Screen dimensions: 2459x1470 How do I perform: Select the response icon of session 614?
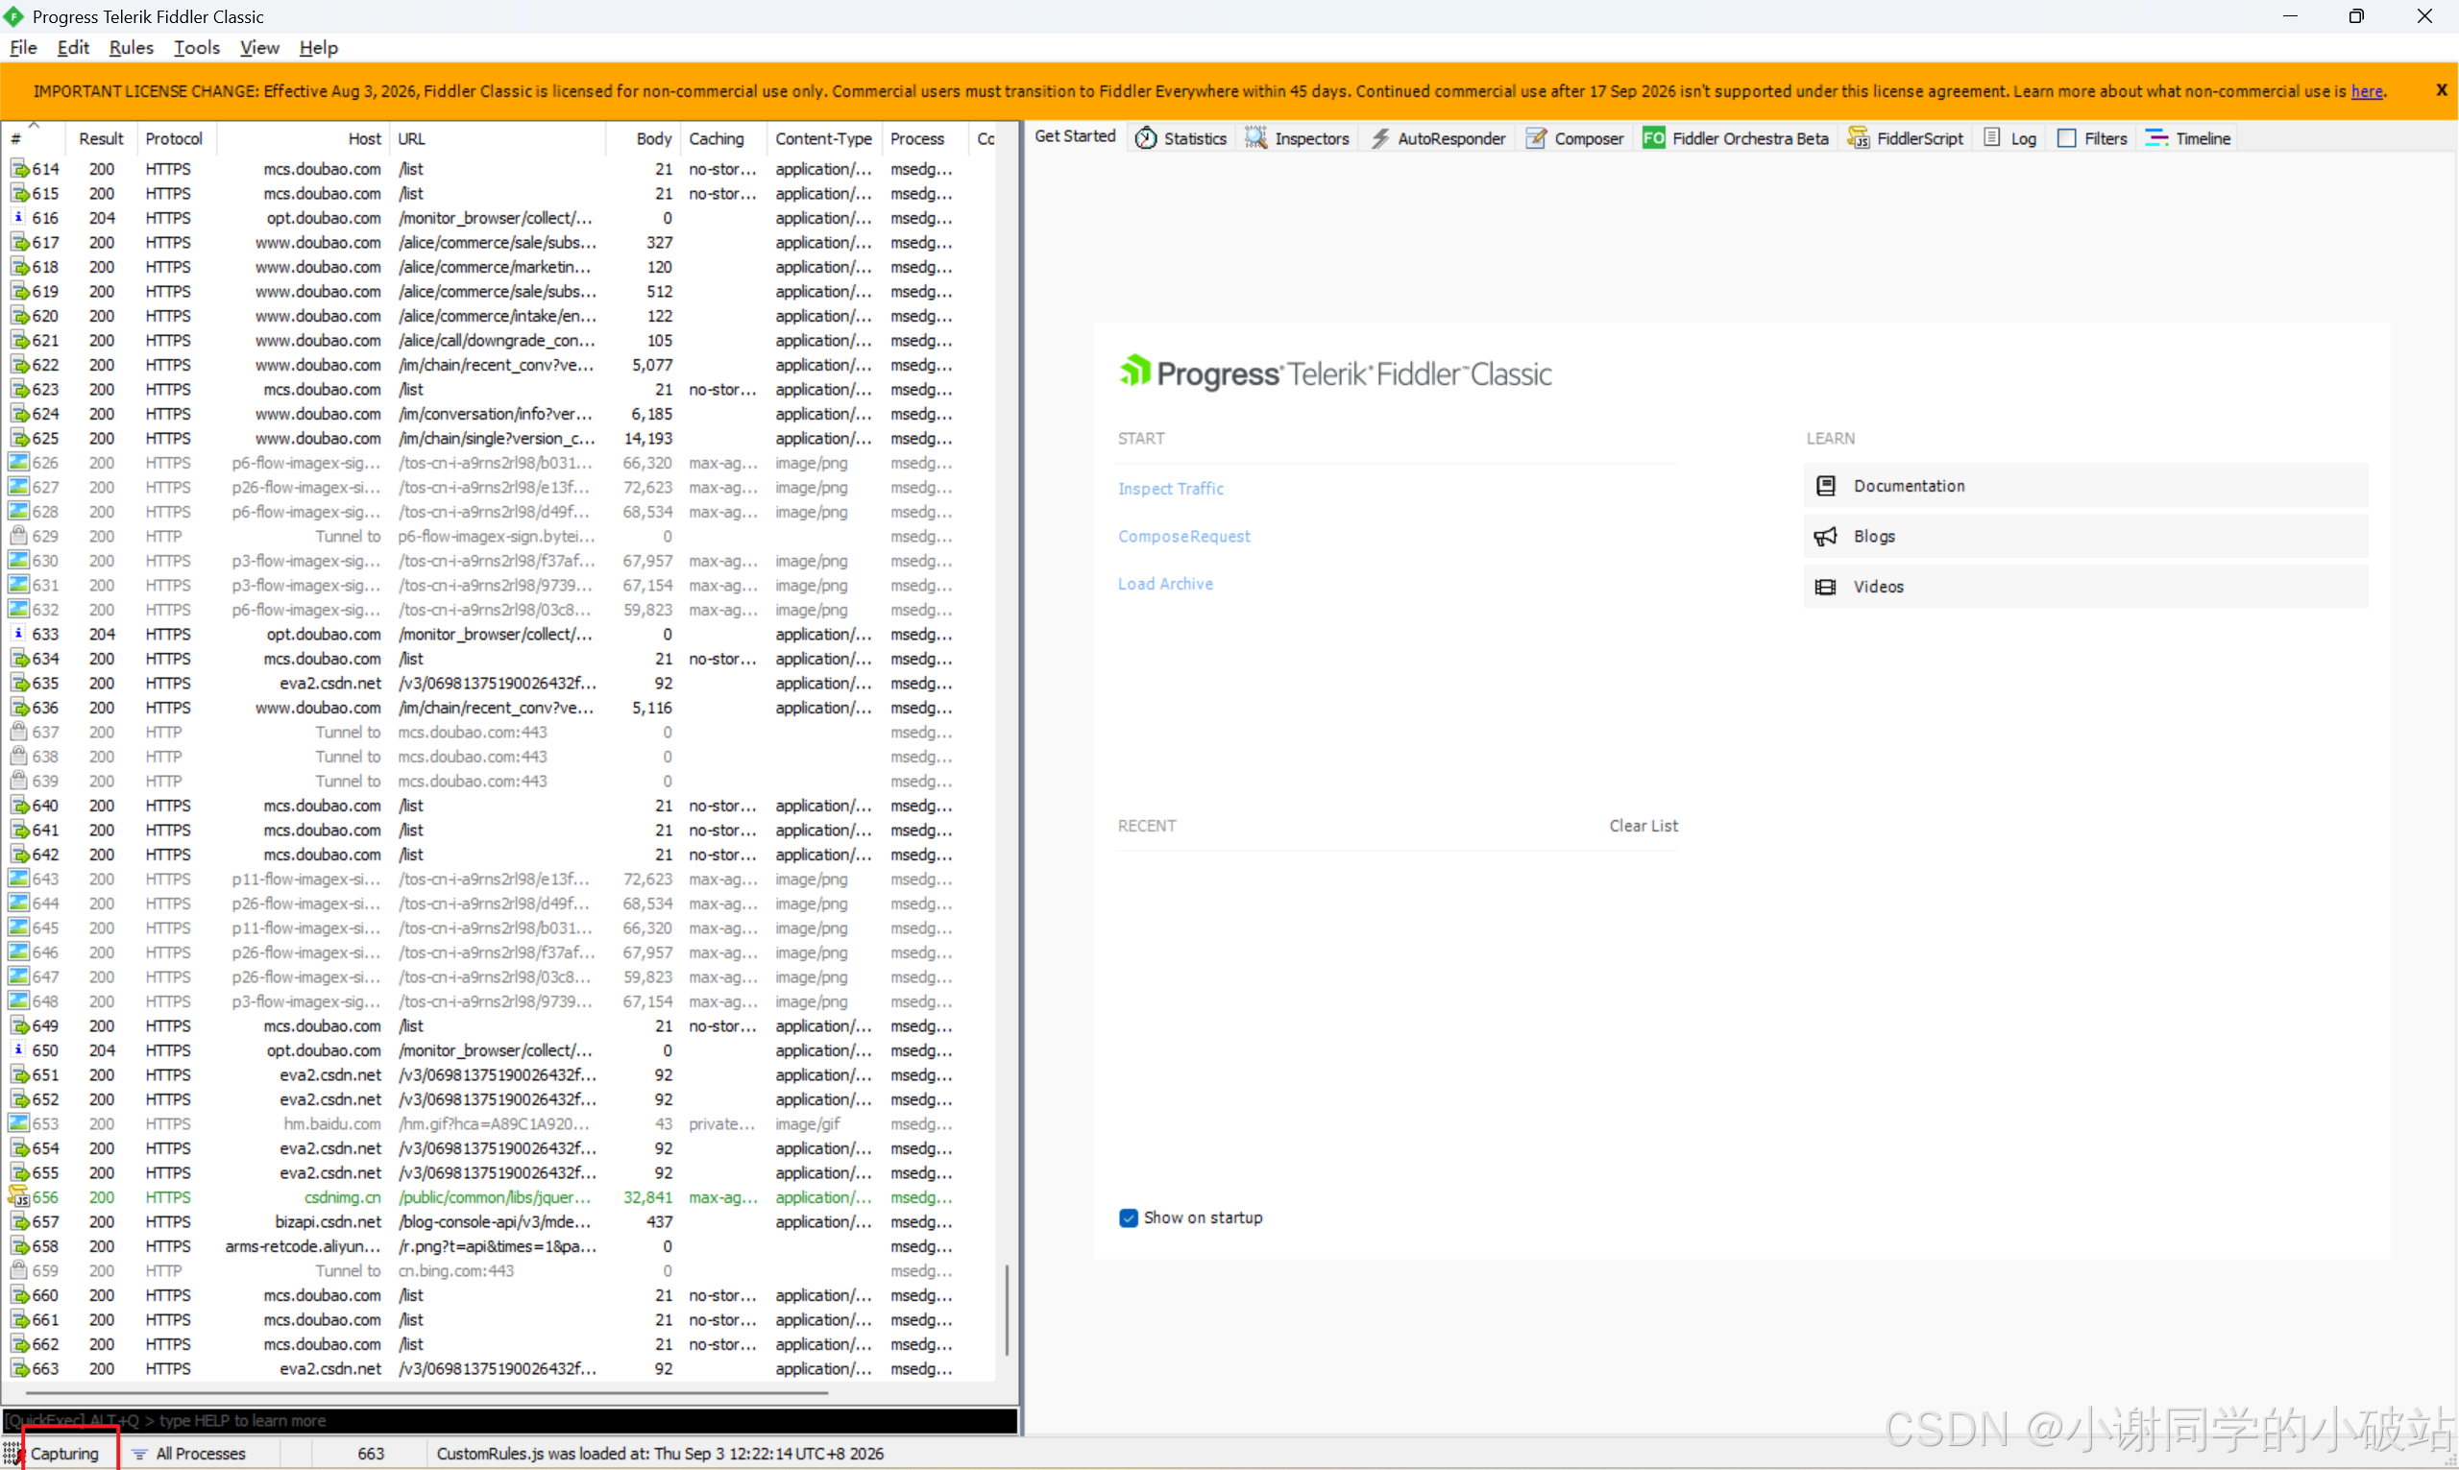19,169
